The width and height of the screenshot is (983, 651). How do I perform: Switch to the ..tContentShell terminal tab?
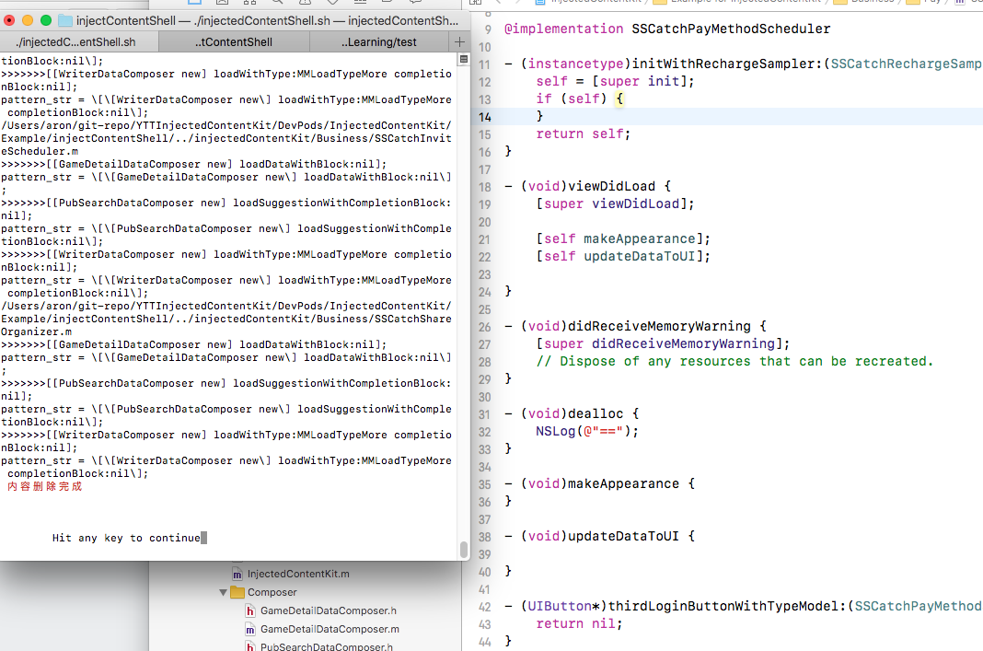pos(234,42)
